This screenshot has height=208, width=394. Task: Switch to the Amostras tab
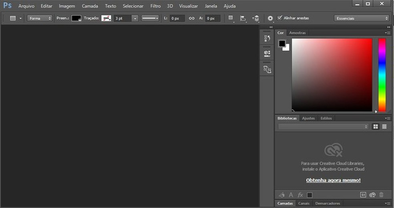(x=298, y=33)
